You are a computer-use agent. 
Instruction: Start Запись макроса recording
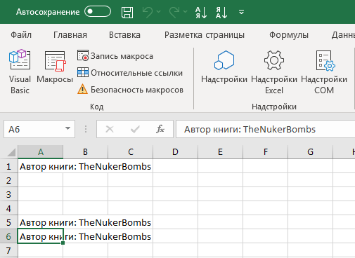[x=115, y=56]
